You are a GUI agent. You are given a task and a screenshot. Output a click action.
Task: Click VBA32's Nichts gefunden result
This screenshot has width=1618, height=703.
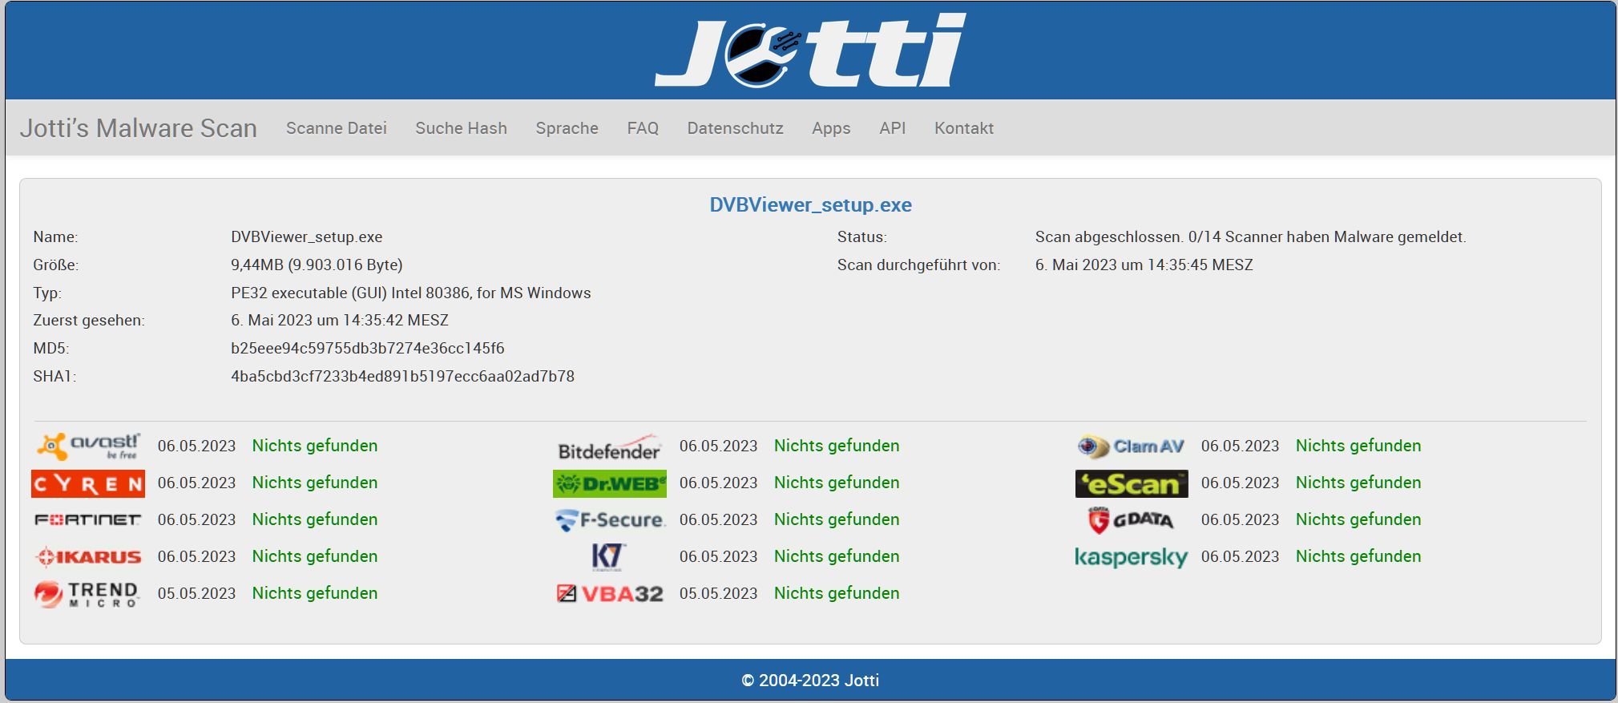837,593
